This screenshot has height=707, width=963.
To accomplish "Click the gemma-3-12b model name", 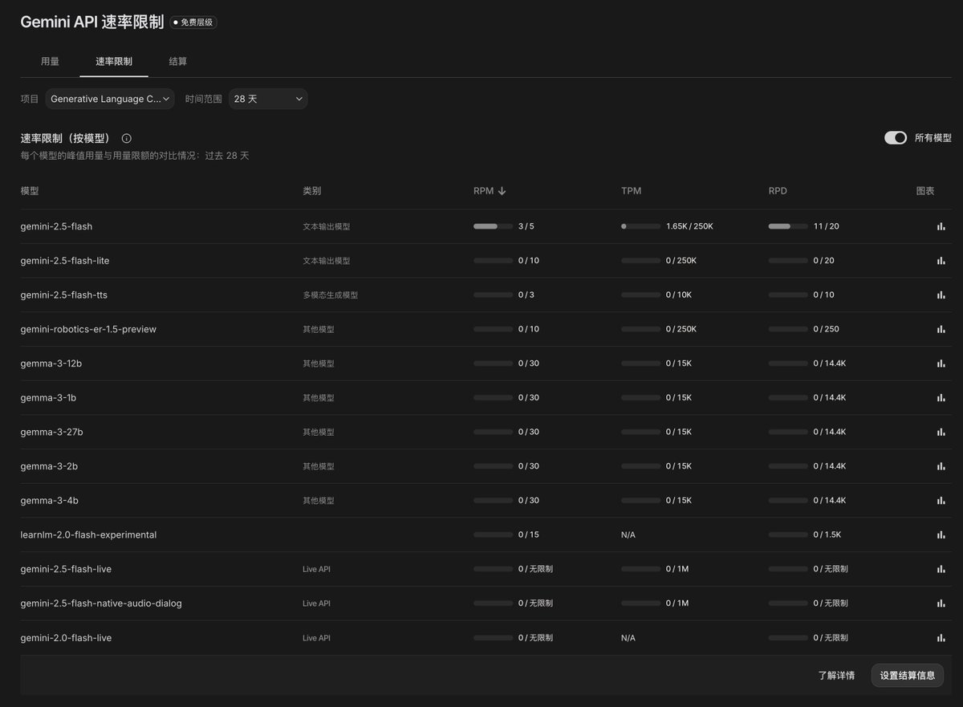I will click(x=51, y=364).
